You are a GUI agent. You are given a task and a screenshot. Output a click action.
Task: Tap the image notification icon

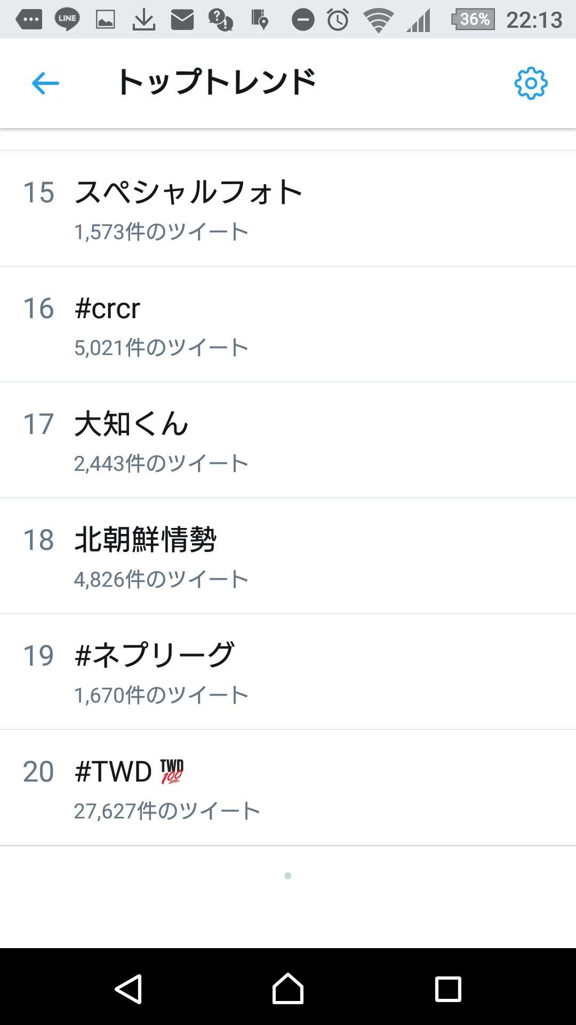pyautogui.click(x=105, y=20)
